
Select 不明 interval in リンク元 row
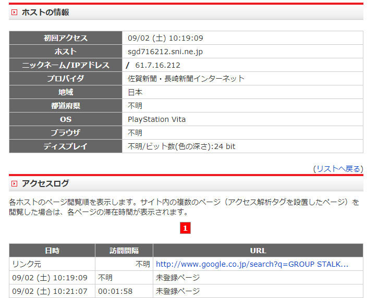point(143,264)
